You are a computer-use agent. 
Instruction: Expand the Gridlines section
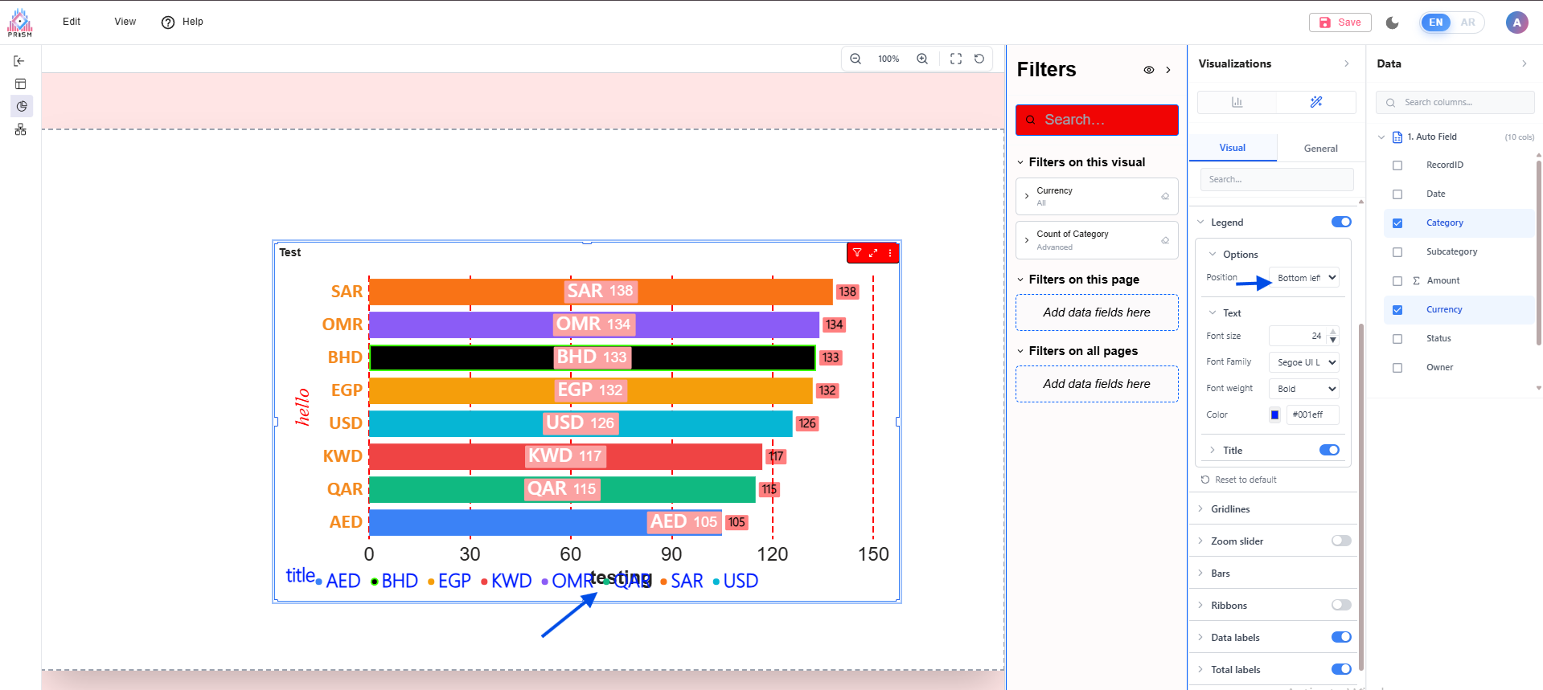tap(1230, 509)
